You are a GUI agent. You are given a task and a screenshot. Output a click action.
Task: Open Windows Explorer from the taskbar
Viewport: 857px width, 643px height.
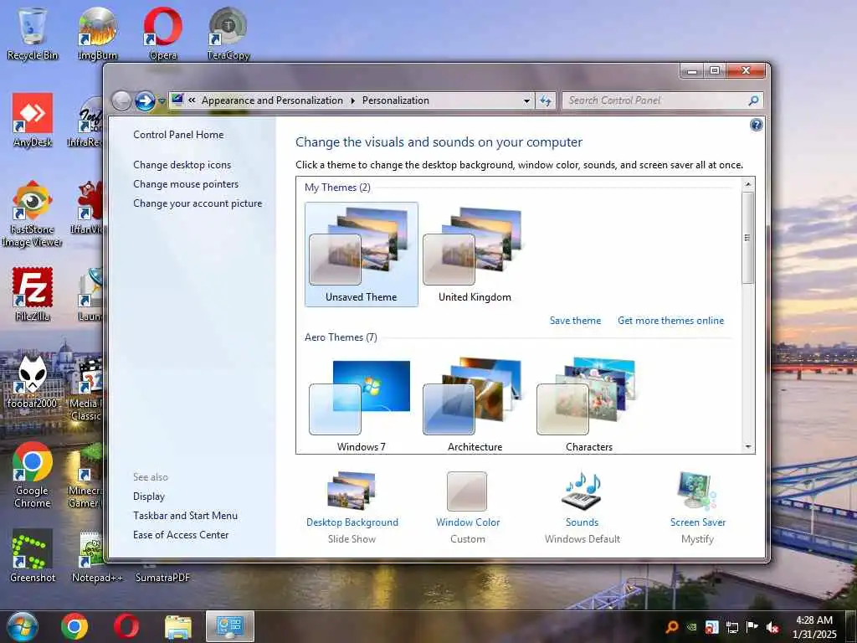coord(178,626)
